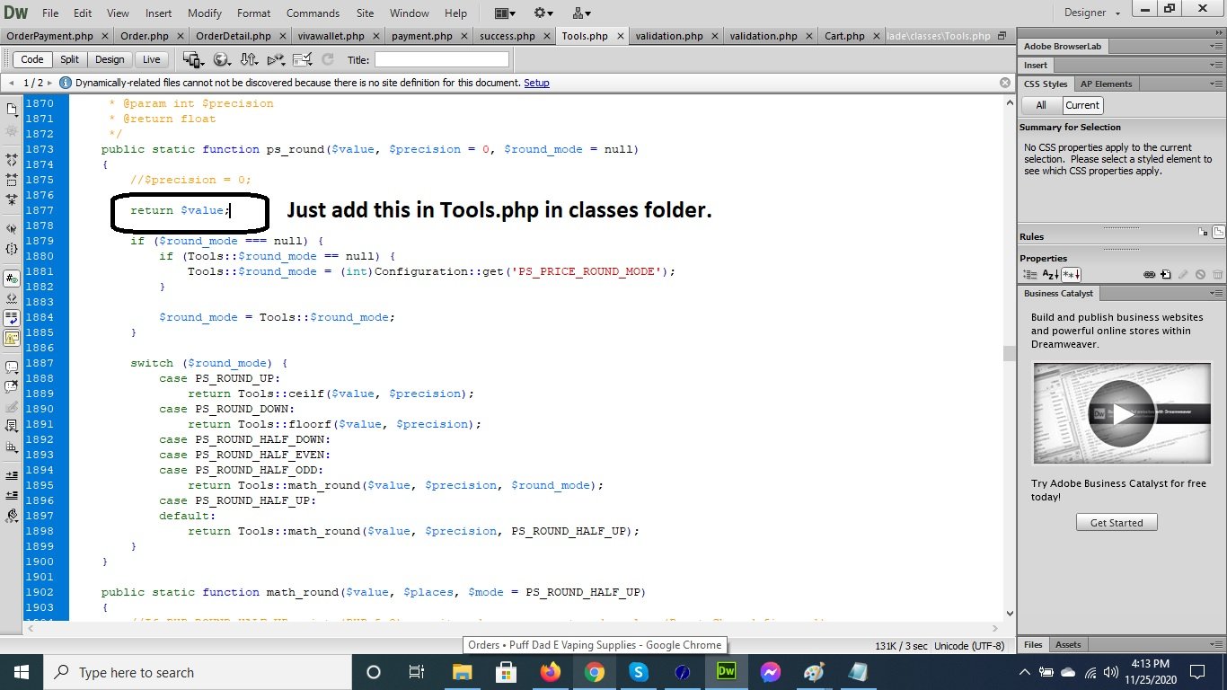Open the Dreamweaver app from the taskbar
The height and width of the screenshot is (690, 1227).
coord(726,671)
